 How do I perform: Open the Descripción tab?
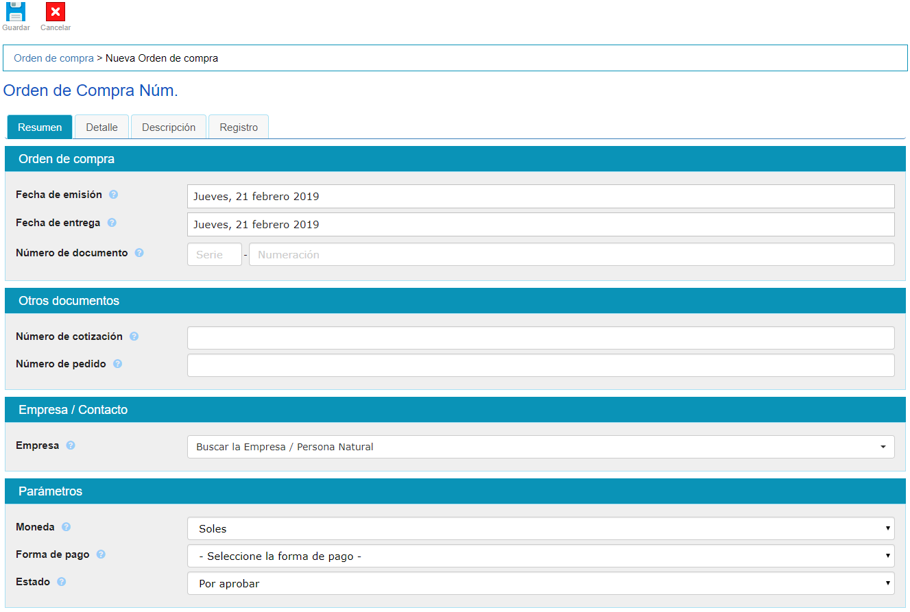[169, 127]
